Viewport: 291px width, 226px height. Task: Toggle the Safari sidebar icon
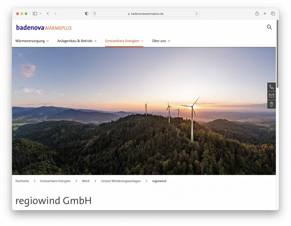click(x=35, y=14)
